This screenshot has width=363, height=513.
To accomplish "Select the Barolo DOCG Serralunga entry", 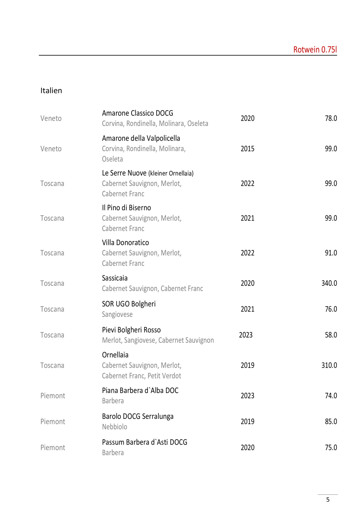I will point(138,417).
